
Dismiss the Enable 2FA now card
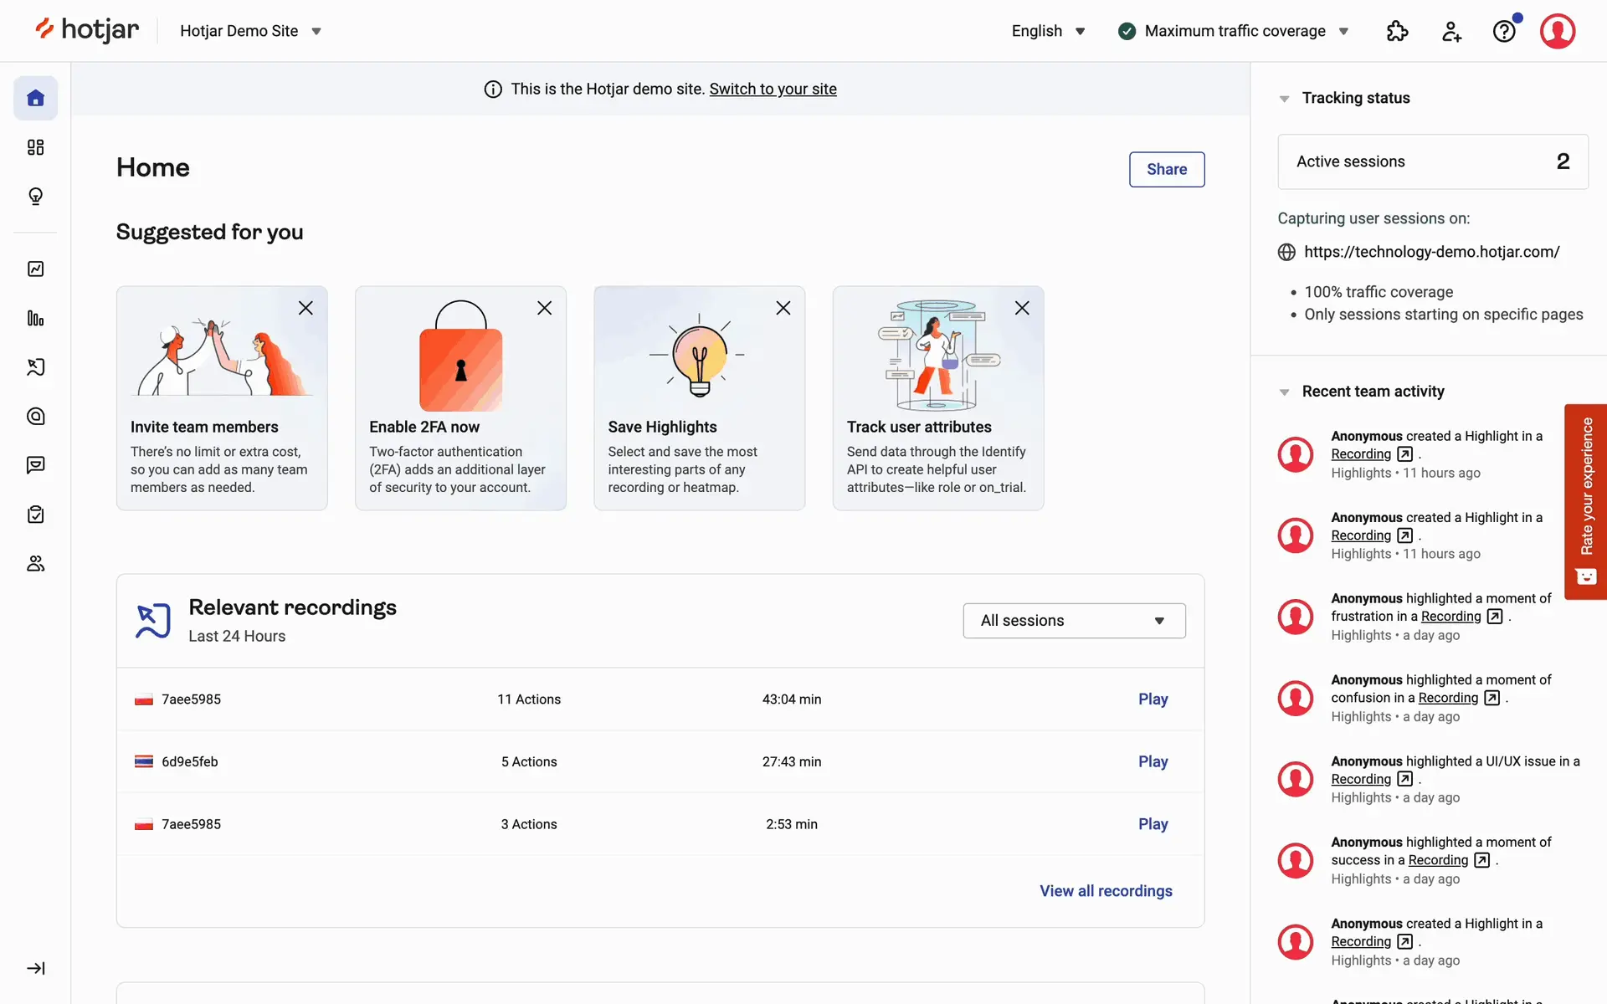click(x=544, y=308)
